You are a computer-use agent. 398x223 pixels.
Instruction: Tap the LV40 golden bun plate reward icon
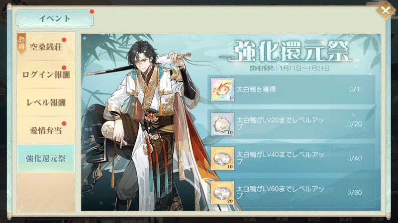tap(222, 158)
